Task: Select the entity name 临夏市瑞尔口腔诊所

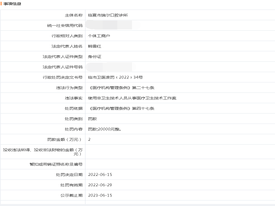Action: [x=108, y=15]
